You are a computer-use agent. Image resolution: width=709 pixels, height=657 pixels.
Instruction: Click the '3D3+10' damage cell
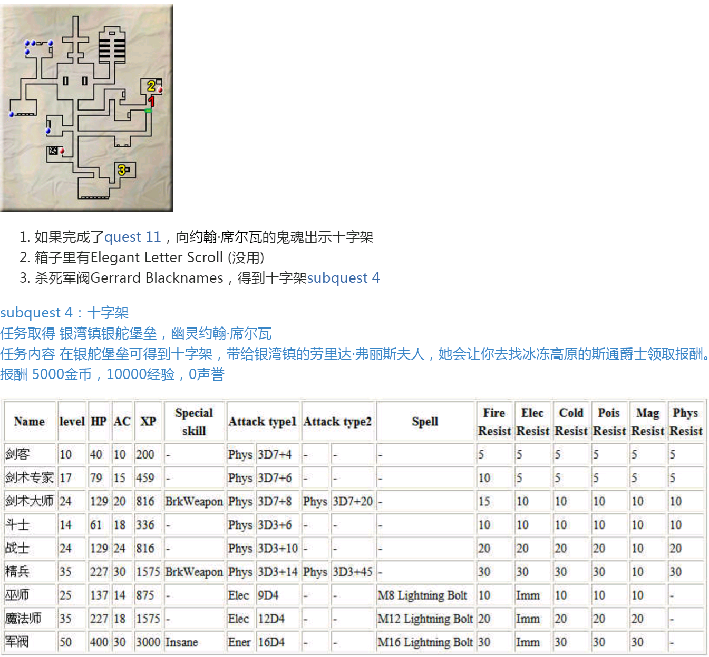pyautogui.click(x=278, y=548)
